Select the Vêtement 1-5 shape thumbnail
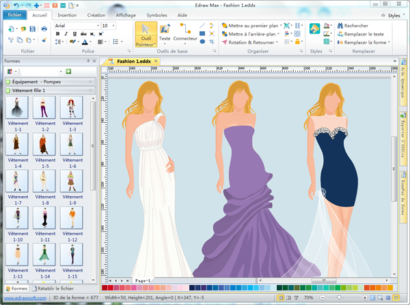Image resolution: width=410 pixels, height=305 pixels. 44,145
